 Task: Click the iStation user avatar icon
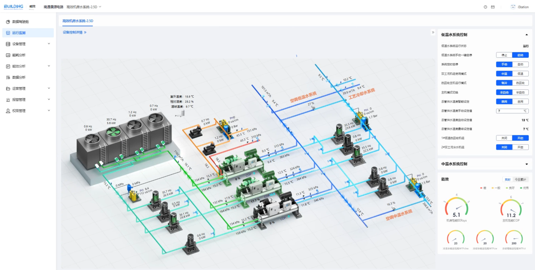click(x=513, y=7)
